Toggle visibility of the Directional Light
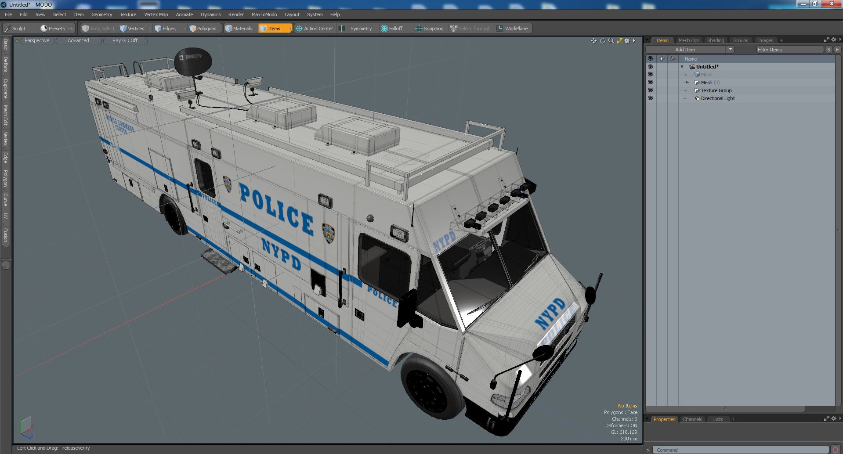The image size is (843, 454). (650, 98)
